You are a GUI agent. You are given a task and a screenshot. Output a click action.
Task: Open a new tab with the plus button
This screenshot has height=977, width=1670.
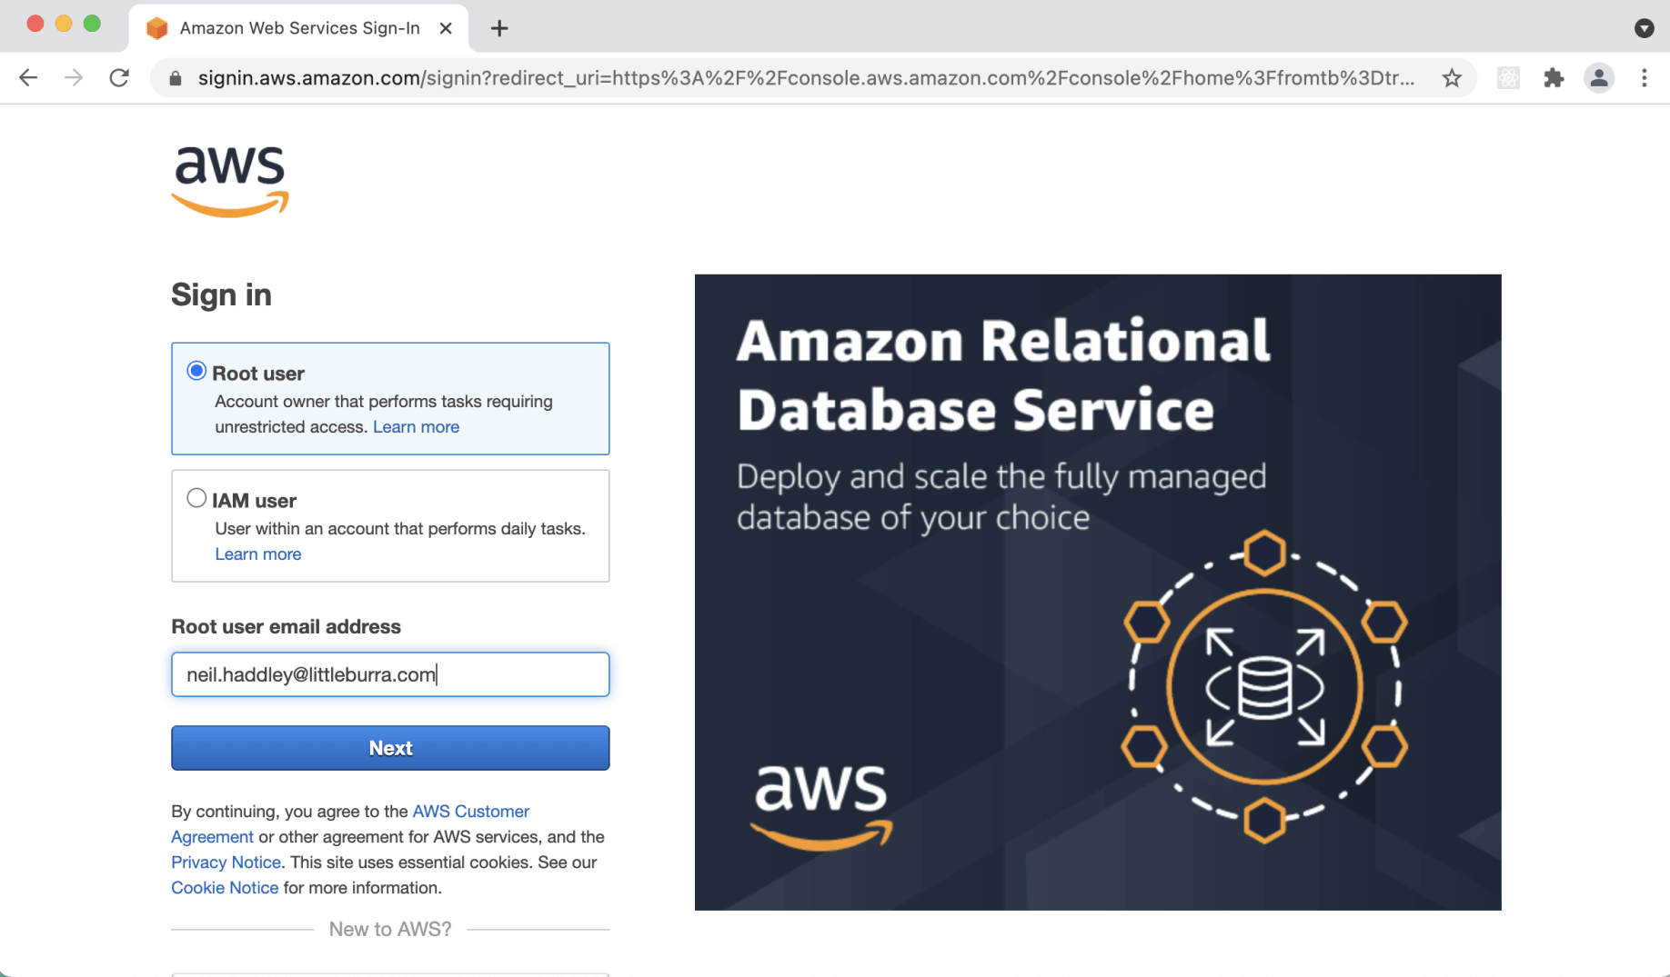[x=499, y=28]
